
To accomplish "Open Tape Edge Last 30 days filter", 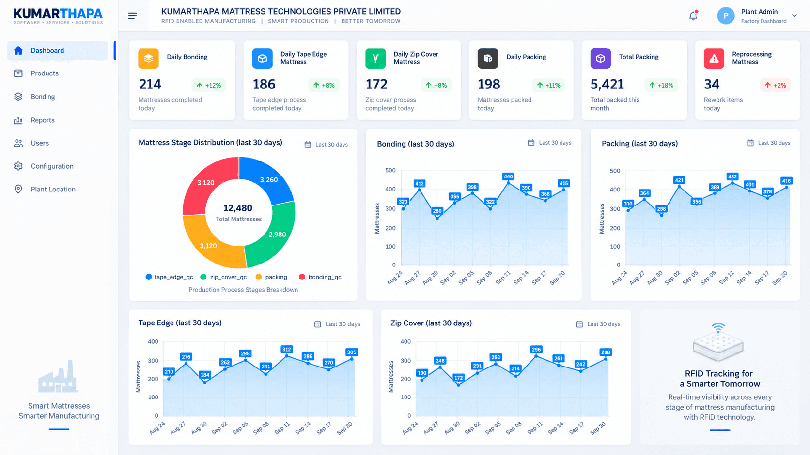I will pyautogui.click(x=337, y=324).
